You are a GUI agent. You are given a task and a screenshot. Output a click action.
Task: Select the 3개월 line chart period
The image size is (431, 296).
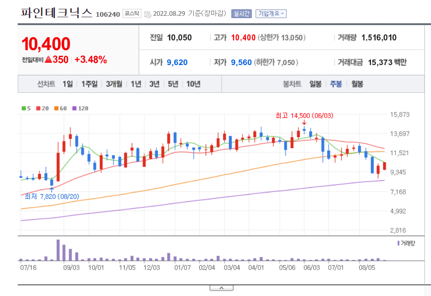tap(114, 84)
